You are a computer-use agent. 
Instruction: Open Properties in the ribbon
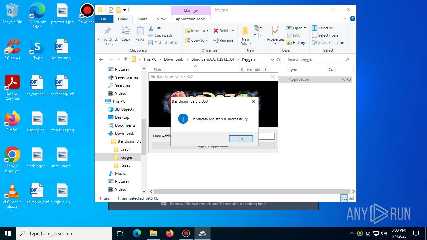(x=276, y=36)
